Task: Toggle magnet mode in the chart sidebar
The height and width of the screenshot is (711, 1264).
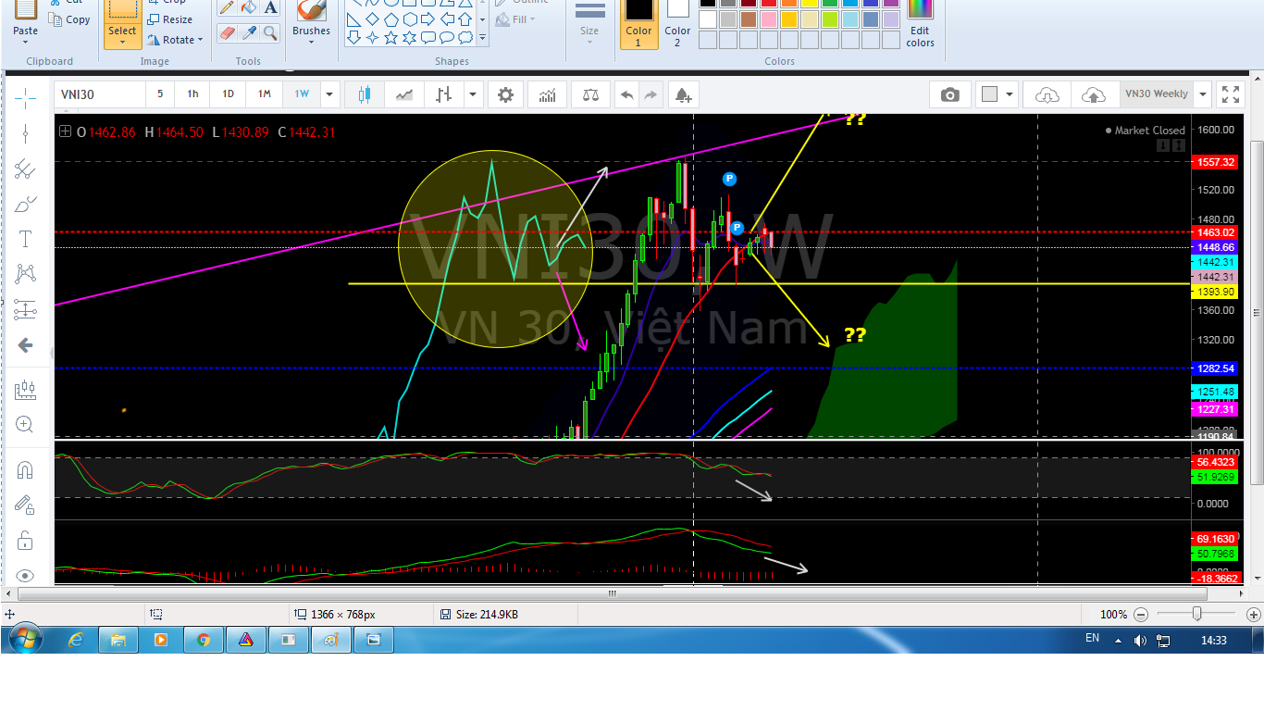Action: (25, 470)
